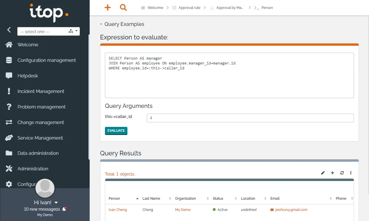Sort results by Organization column

point(191,199)
